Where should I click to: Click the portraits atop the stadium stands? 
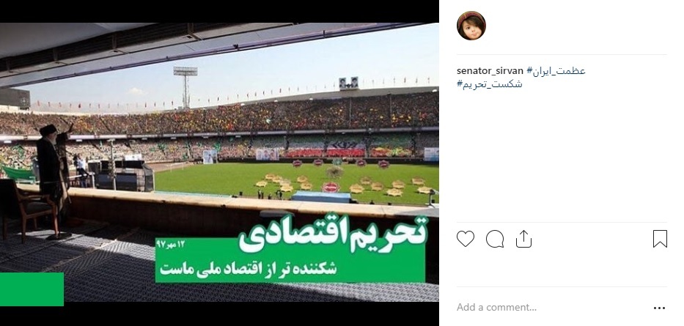348,84
